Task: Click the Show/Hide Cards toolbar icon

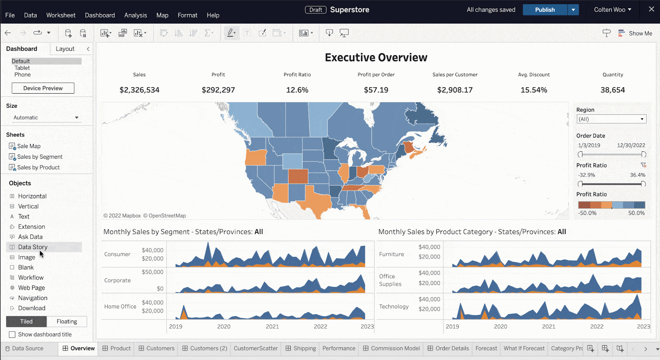Action: click(306, 33)
